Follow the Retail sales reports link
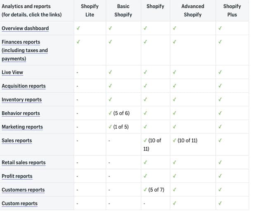This screenshot has height=216, width=255. pos(24,163)
